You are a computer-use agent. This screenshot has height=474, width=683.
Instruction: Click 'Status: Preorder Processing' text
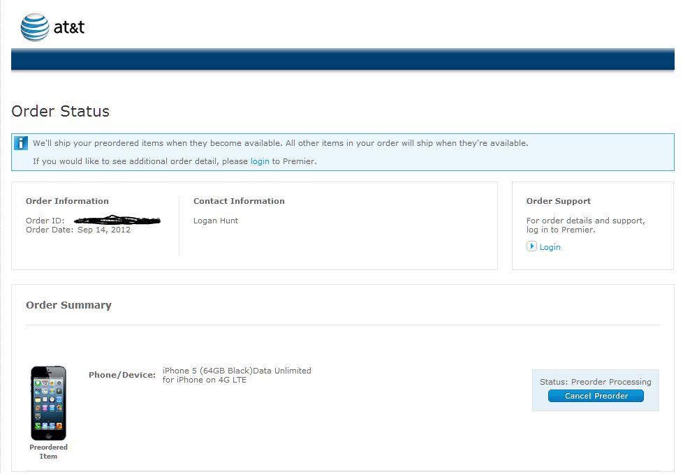point(596,382)
